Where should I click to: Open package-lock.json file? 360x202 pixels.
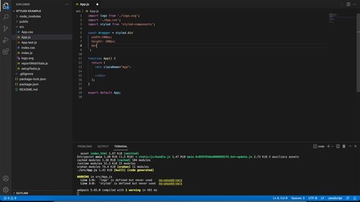(33, 79)
